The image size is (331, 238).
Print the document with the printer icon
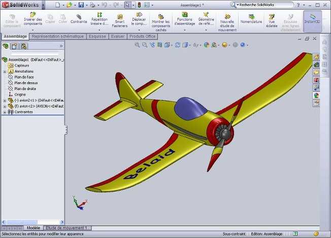[x=92, y=5]
